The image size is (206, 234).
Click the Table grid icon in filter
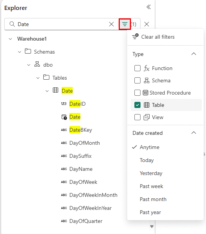(x=147, y=105)
